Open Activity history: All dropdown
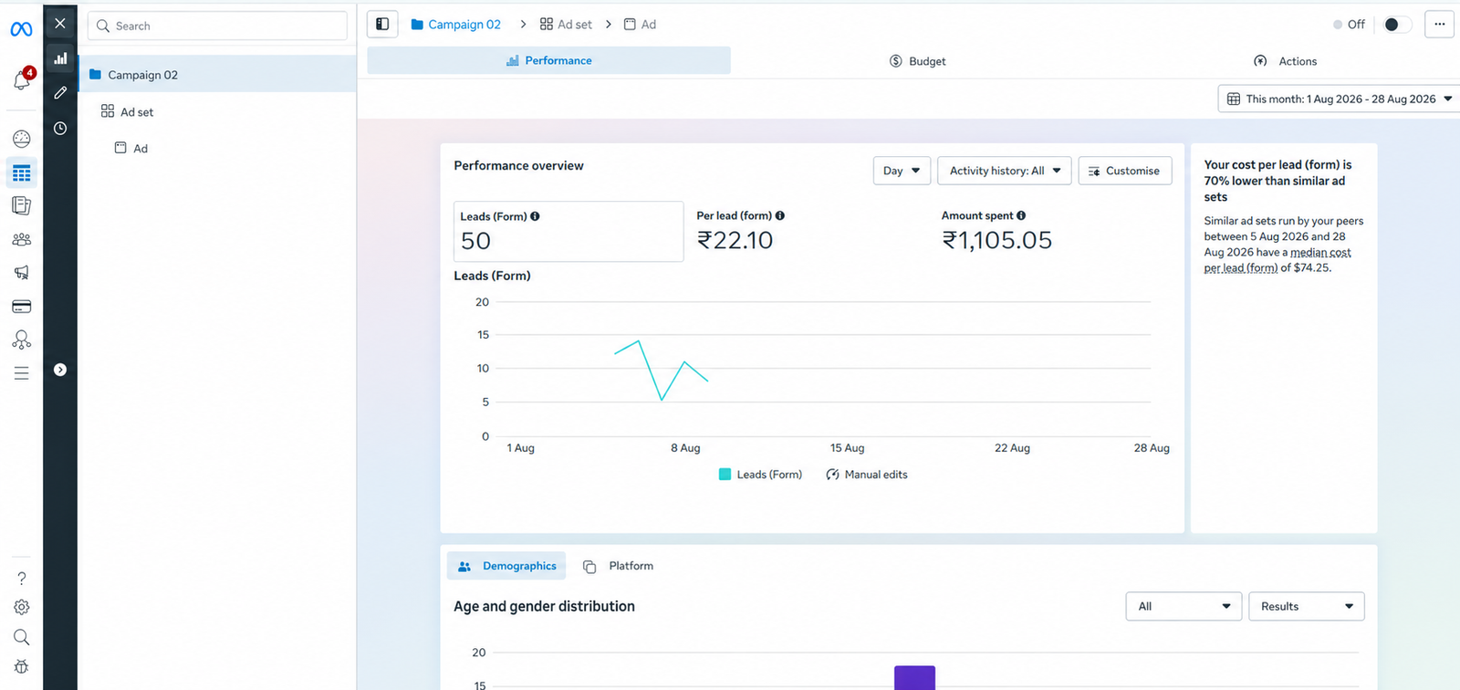 (x=1005, y=171)
